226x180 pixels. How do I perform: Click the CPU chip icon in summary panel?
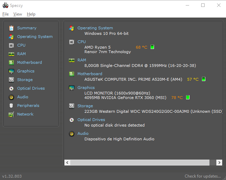click(72, 42)
